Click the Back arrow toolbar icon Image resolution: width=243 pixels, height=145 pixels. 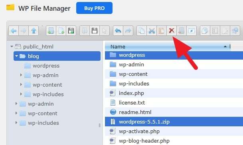click(14, 31)
